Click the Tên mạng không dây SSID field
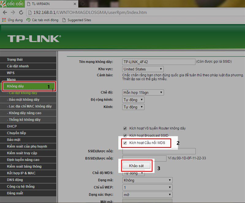Screen dimensions: 245x203 pos(159,62)
